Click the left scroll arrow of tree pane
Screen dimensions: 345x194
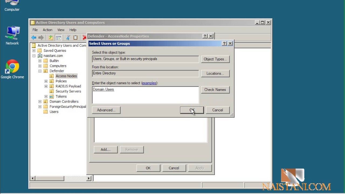tap(33, 178)
